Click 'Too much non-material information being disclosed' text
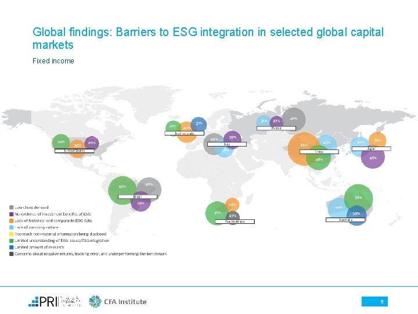 click(60, 234)
